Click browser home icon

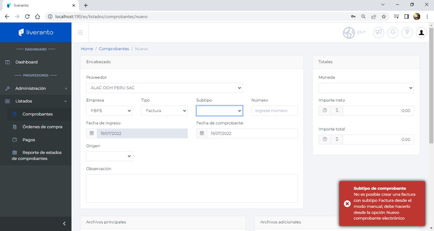(x=38, y=17)
